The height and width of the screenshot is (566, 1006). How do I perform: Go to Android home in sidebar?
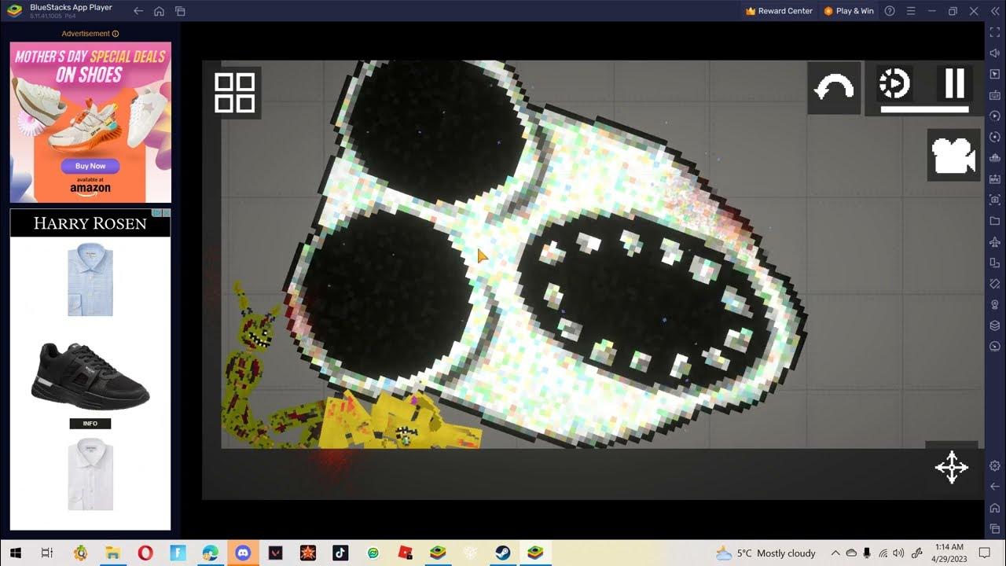[995, 508]
